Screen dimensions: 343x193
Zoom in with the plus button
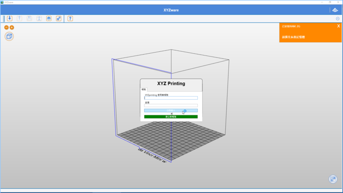12,27
